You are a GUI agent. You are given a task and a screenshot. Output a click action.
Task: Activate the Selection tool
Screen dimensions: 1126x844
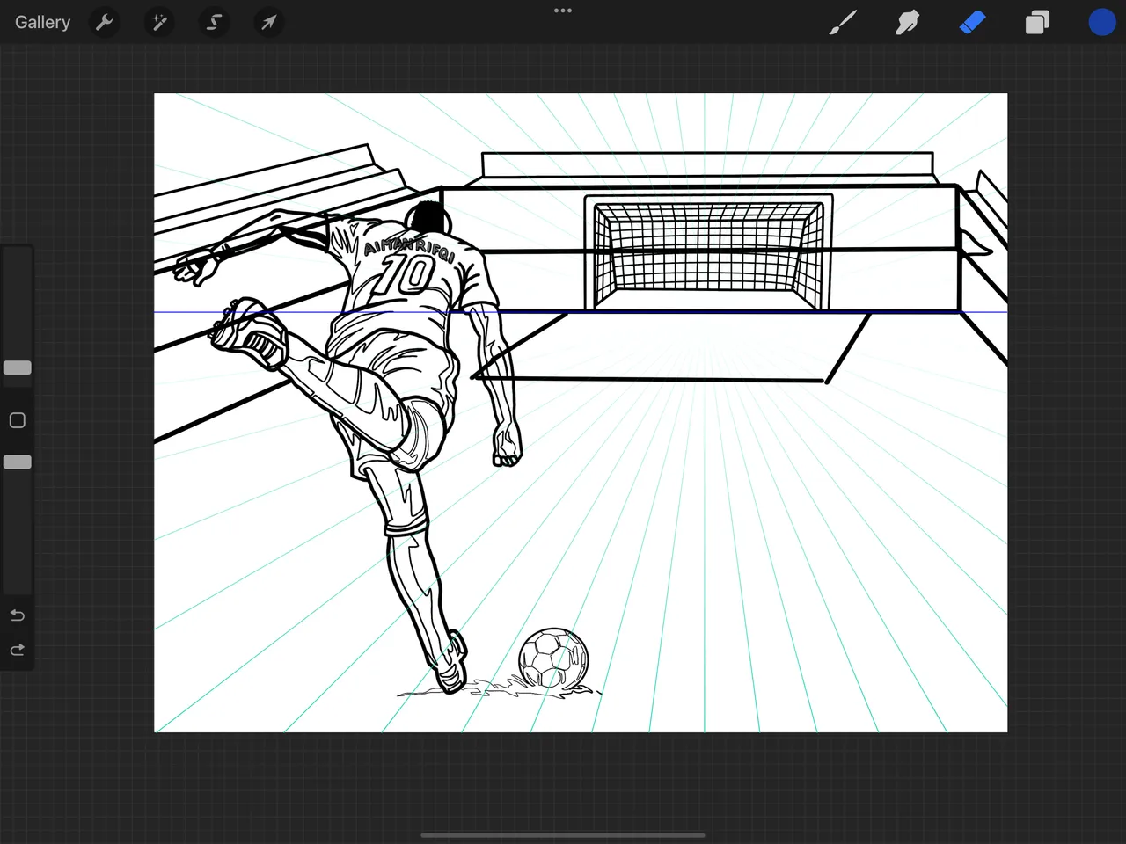[x=214, y=22]
